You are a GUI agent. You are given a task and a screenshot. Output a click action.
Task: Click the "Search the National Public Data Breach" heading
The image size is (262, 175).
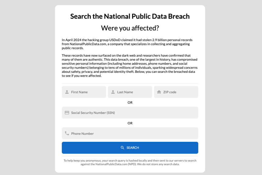point(130,16)
